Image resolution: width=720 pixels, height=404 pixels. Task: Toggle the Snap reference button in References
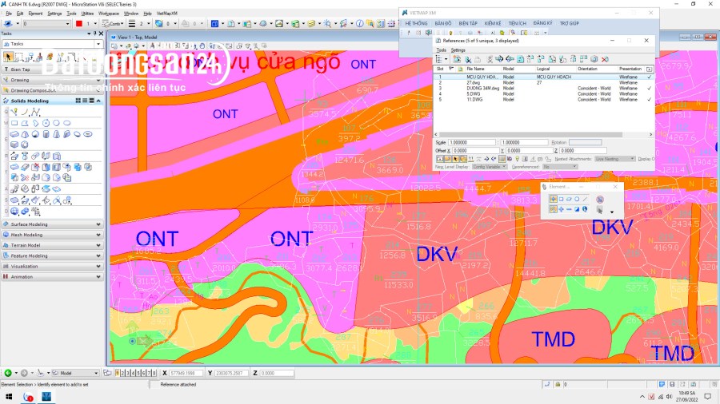pyautogui.click(x=448, y=159)
